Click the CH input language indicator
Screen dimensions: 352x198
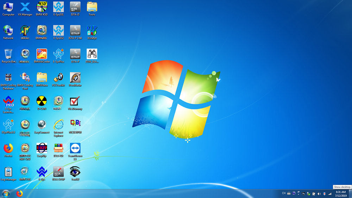click(x=284, y=193)
